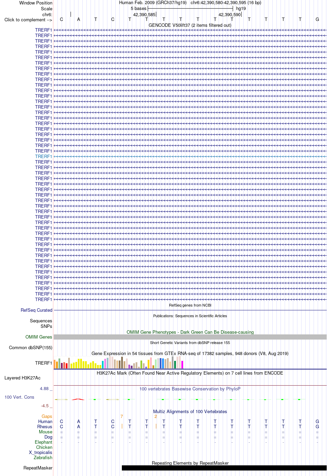
Task: Click base G in the complement sequence row
Action: (317, 19)
